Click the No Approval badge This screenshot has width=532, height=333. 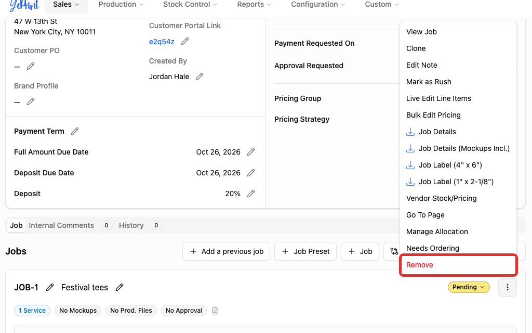click(184, 311)
